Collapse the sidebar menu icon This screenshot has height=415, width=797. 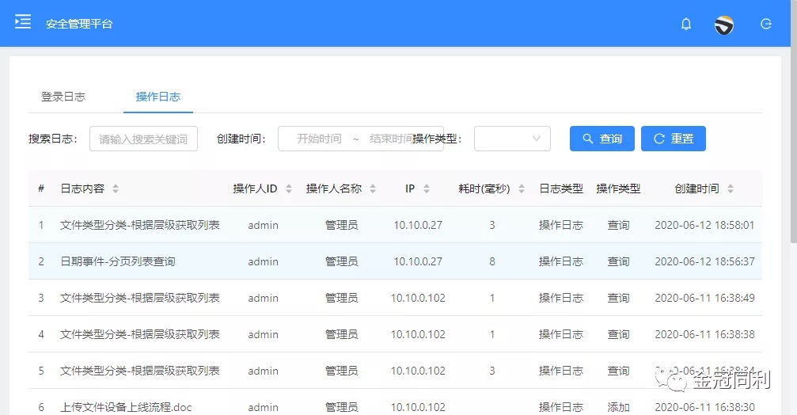[x=23, y=22]
